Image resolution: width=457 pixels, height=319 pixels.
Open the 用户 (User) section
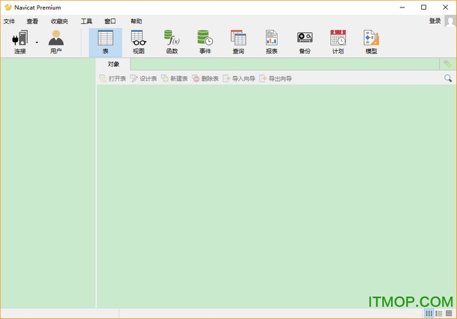click(x=56, y=41)
